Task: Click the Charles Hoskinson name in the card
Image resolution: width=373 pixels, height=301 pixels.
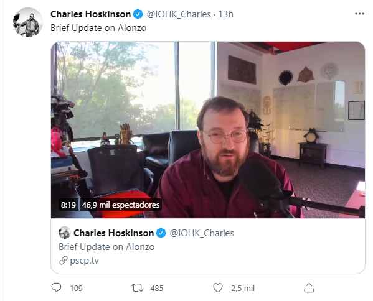Action: (113, 233)
